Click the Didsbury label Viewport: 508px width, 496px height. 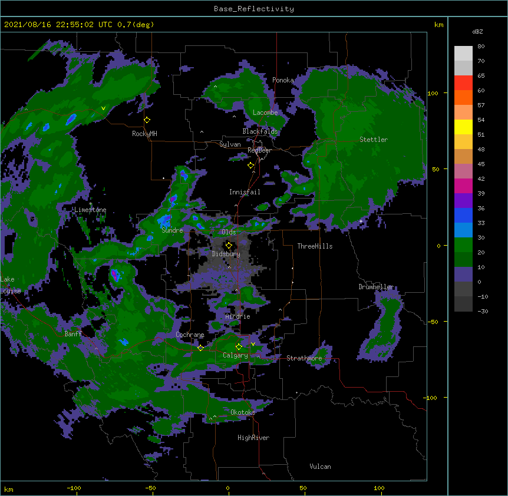tap(226, 254)
